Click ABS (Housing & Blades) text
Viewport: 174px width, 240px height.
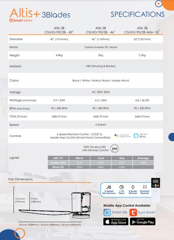tap(101, 66)
